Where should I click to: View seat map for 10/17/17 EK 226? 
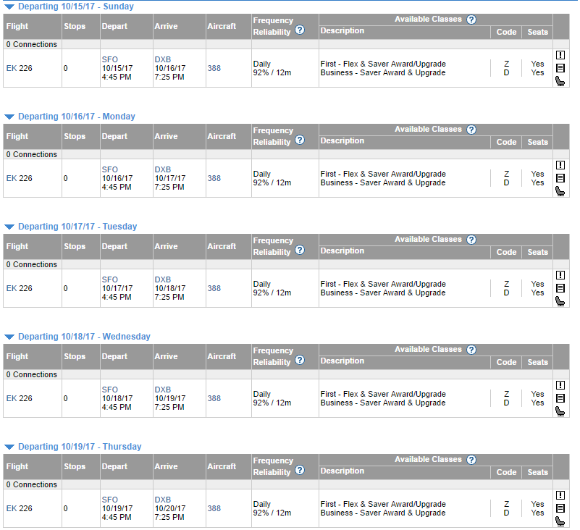click(x=560, y=301)
